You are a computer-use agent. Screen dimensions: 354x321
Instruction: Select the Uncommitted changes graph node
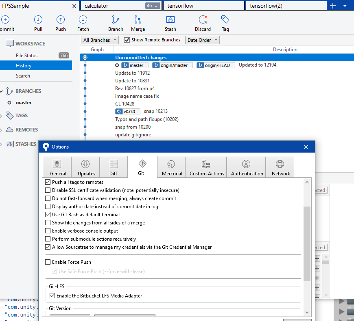click(85, 58)
